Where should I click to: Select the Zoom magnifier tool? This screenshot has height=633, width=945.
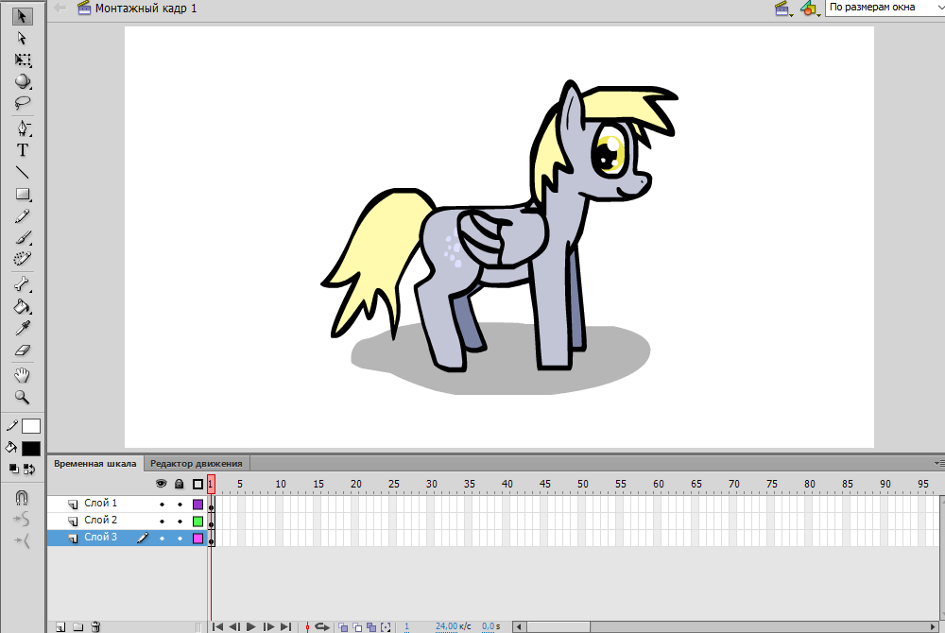pos(23,398)
